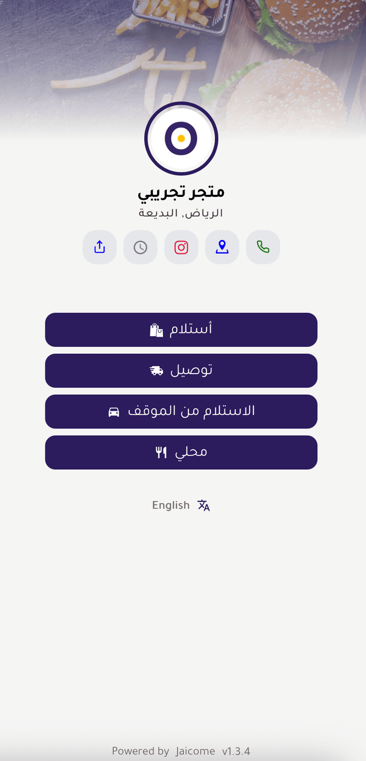Click the fork and knife icon
Viewport: 366px width, 761px height.
[162, 453]
